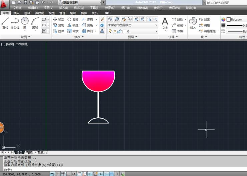This screenshot has width=247, height=176.
Task: Toggle Ortho mode in status bar
Action: click(68, 174)
